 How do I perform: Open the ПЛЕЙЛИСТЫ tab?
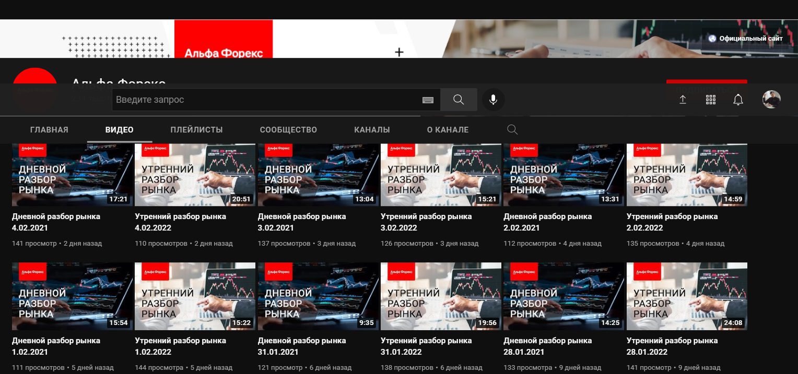click(x=196, y=130)
